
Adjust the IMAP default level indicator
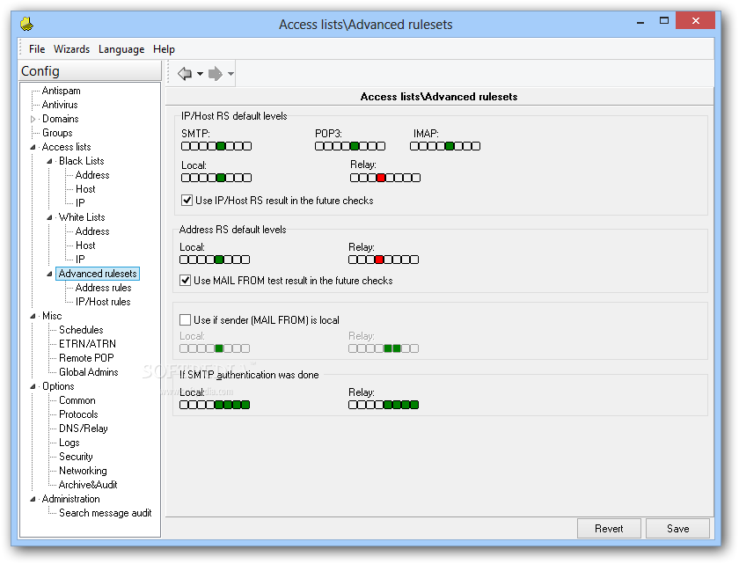pos(445,146)
